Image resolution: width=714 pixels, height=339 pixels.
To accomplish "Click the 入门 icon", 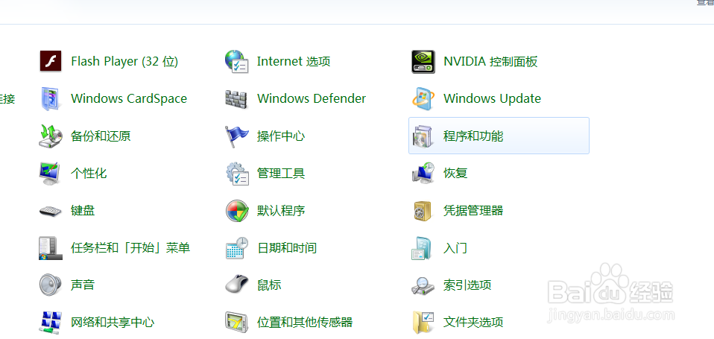I will tap(422, 248).
